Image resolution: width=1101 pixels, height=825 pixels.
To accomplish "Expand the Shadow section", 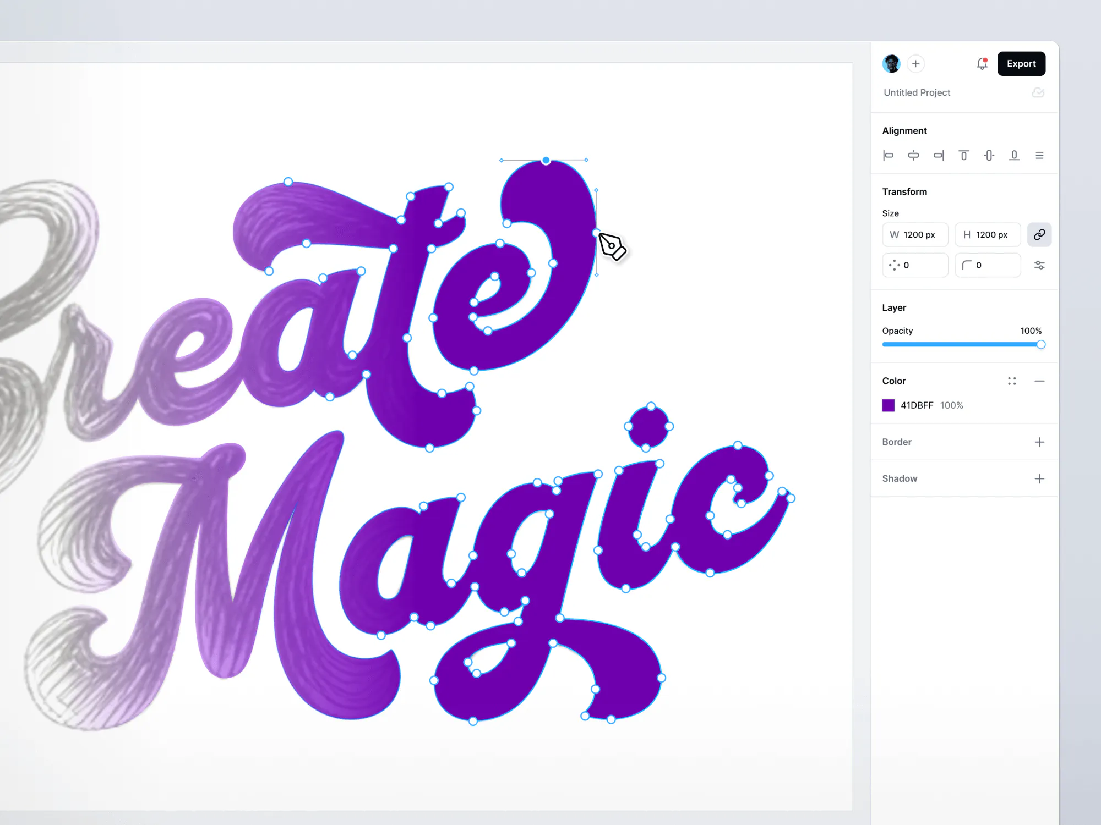I will click(x=1039, y=479).
